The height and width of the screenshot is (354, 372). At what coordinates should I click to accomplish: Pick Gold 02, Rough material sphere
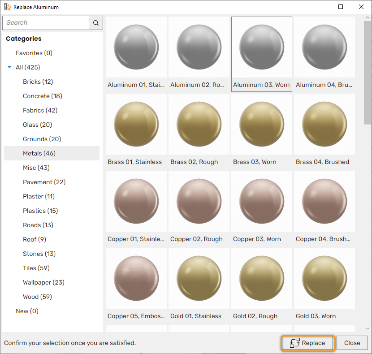pyautogui.click(x=262, y=278)
